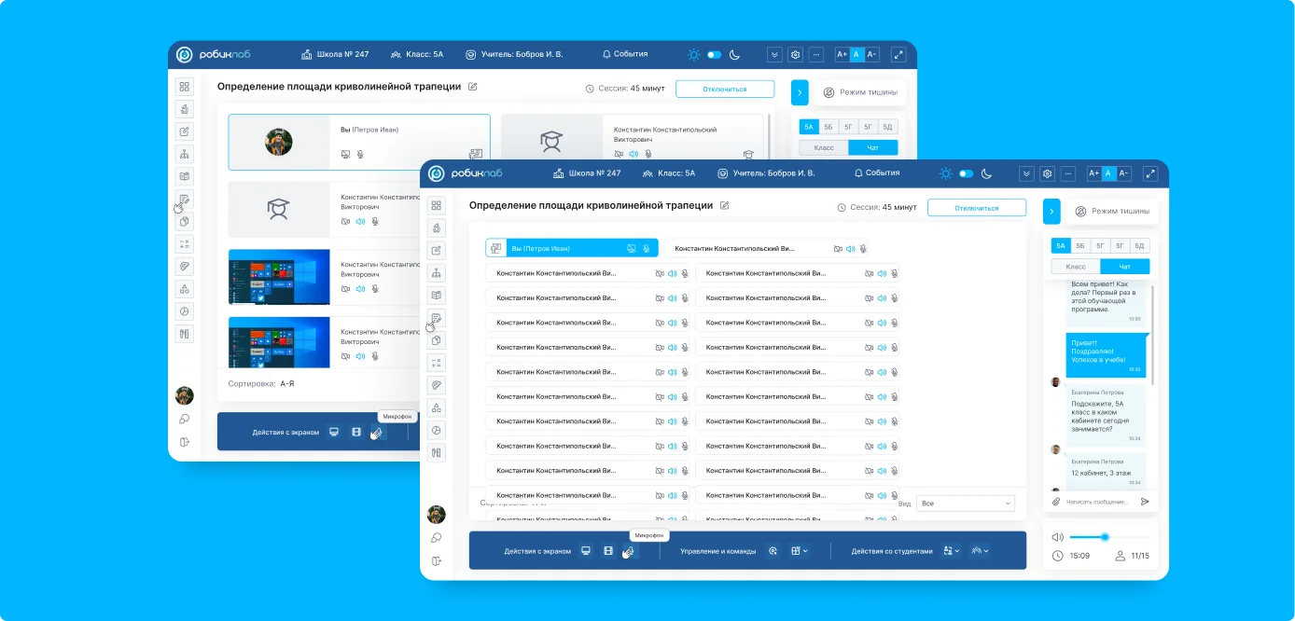Open the "Вид" dropdown showing "Все"

965,504
